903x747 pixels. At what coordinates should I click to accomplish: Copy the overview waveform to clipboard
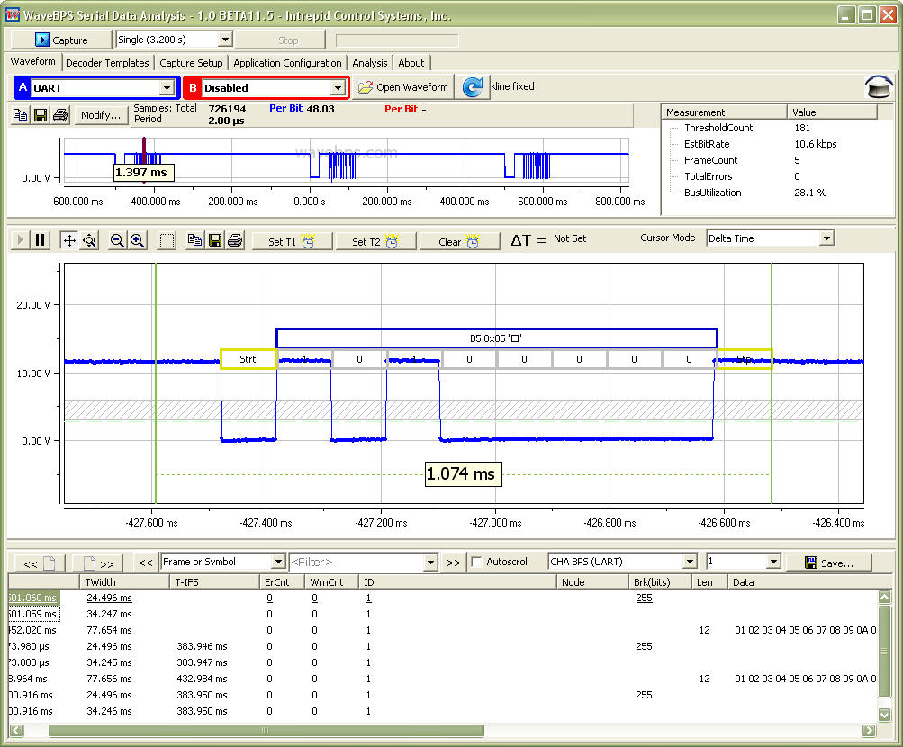[x=21, y=115]
